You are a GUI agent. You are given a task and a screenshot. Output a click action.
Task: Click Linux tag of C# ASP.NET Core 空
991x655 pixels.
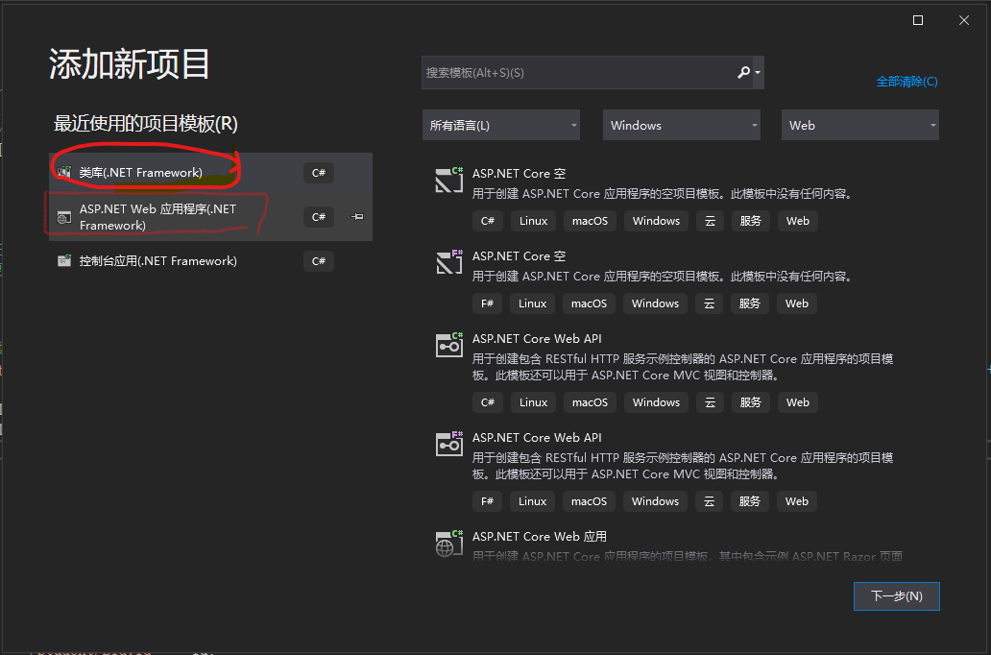pos(533,221)
